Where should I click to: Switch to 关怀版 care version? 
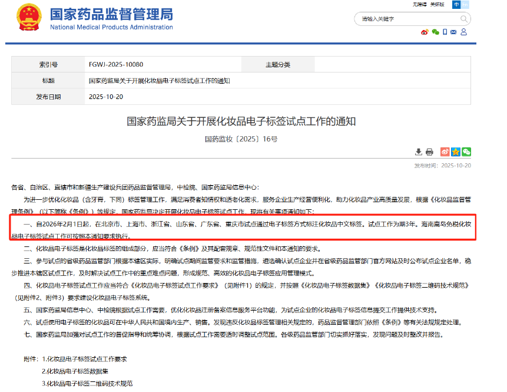tap(437, 5)
